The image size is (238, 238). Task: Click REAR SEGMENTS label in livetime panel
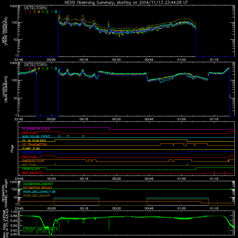[x=39, y=232]
